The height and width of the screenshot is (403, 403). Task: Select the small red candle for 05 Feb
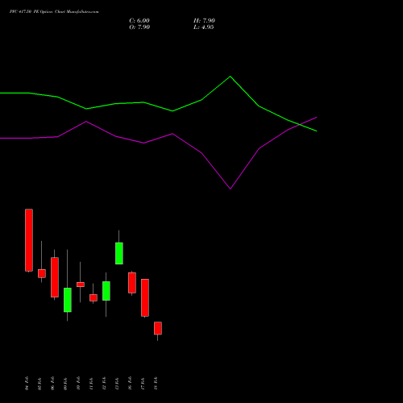42,273
